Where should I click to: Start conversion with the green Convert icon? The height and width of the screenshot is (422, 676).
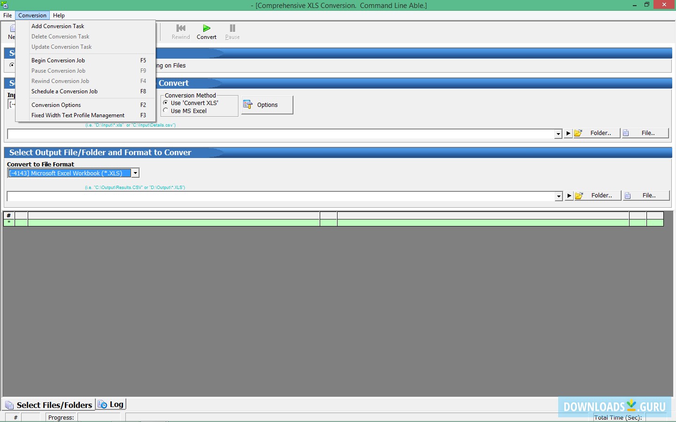(207, 28)
